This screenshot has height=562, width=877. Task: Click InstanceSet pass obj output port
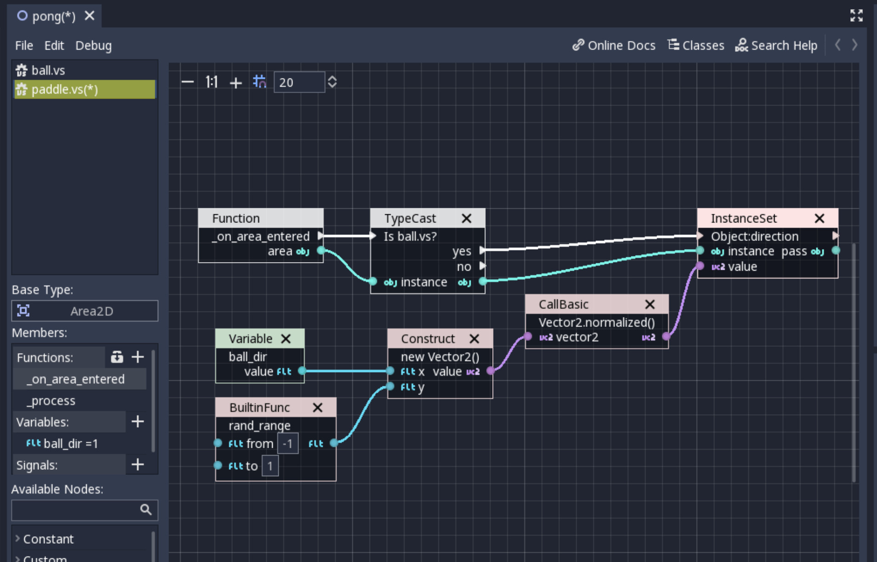[x=836, y=250]
